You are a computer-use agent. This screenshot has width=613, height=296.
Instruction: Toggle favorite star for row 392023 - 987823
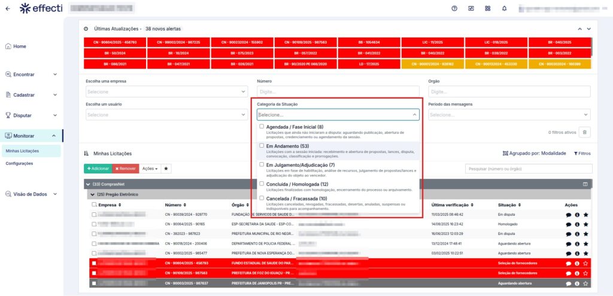coord(585,234)
